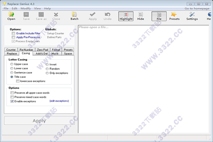Select the Casing tab
This screenshot has width=213, height=142.
[26, 53]
